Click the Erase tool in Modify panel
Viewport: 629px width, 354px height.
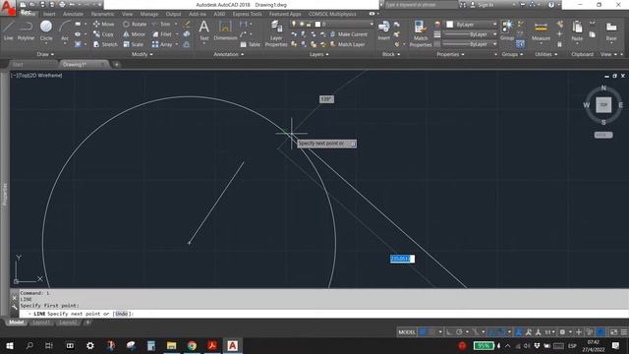point(187,24)
